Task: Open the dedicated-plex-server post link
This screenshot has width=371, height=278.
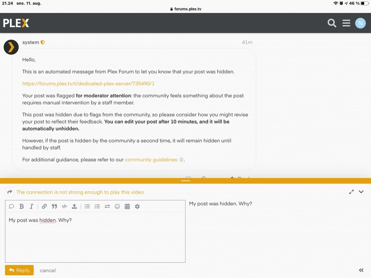Action: [x=88, y=84]
